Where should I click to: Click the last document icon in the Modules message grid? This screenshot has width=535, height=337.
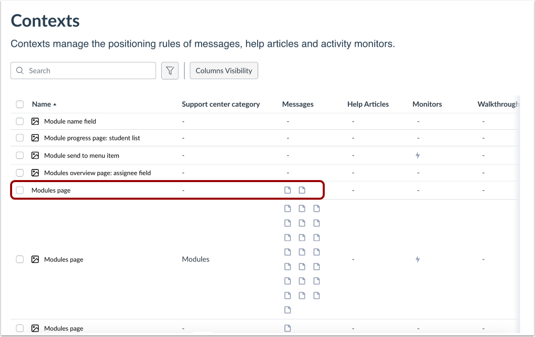pos(287,310)
